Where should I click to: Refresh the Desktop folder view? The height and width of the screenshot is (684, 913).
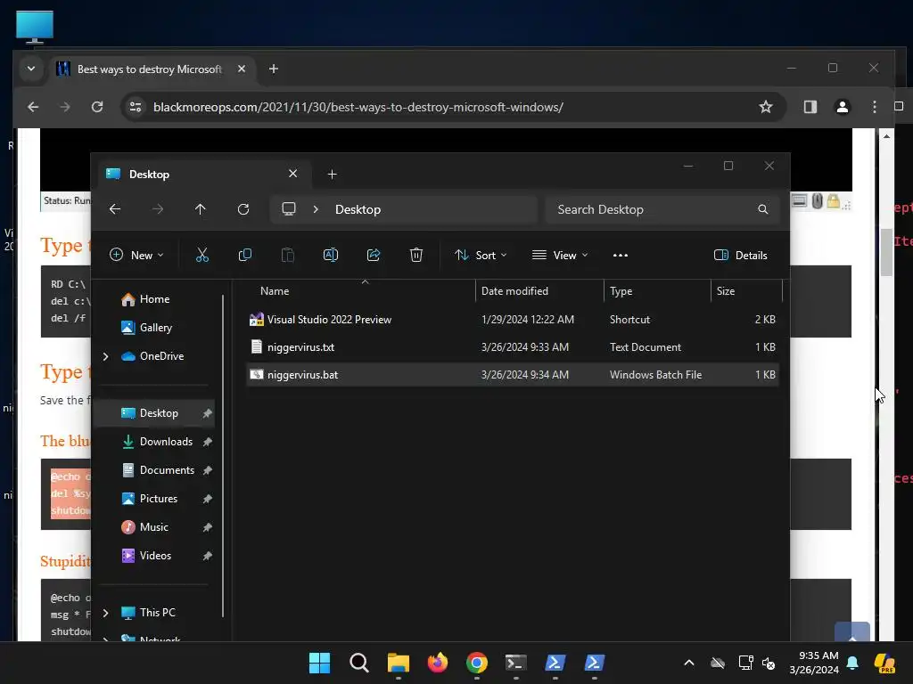point(243,209)
